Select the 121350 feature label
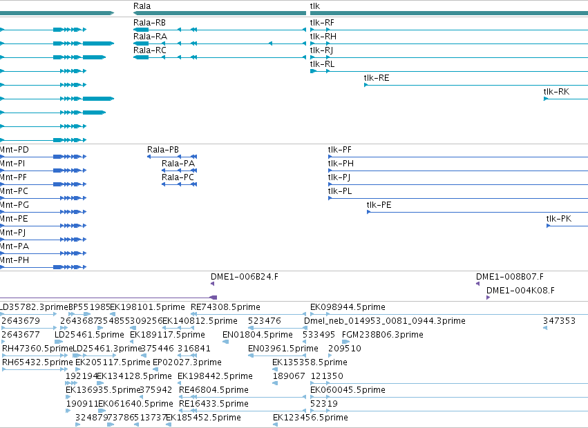The height and width of the screenshot is (428, 588). (x=327, y=376)
